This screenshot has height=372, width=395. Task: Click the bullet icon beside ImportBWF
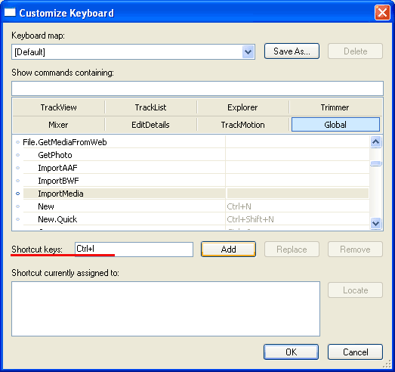[17, 181]
